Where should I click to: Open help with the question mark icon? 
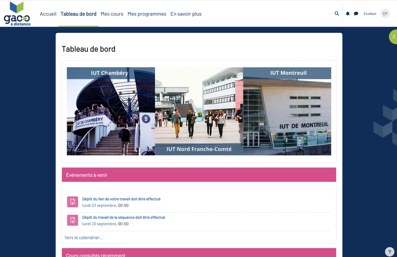pyautogui.click(x=389, y=251)
